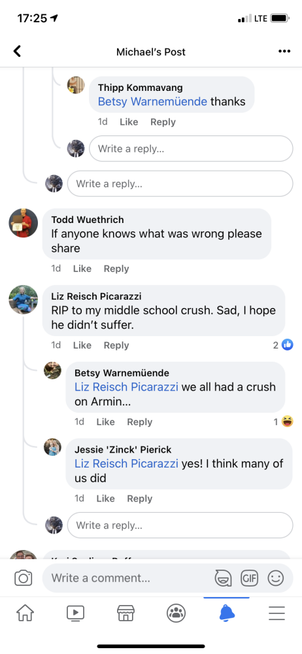Like Liz Reisch Picarazzi's comment
The image size is (302, 654).
[82, 345]
